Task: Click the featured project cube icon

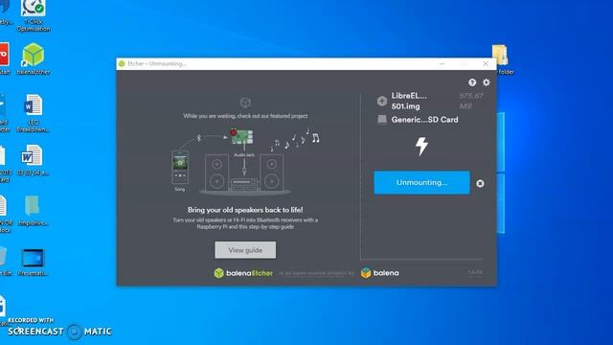Action: point(245,103)
